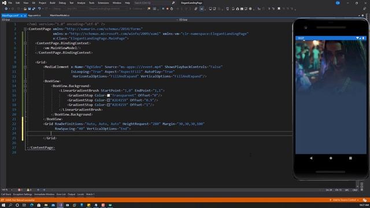This screenshot has width=370, height=208.
Task: Click the Transparent color swatch on line 16
Action: tap(108, 95)
